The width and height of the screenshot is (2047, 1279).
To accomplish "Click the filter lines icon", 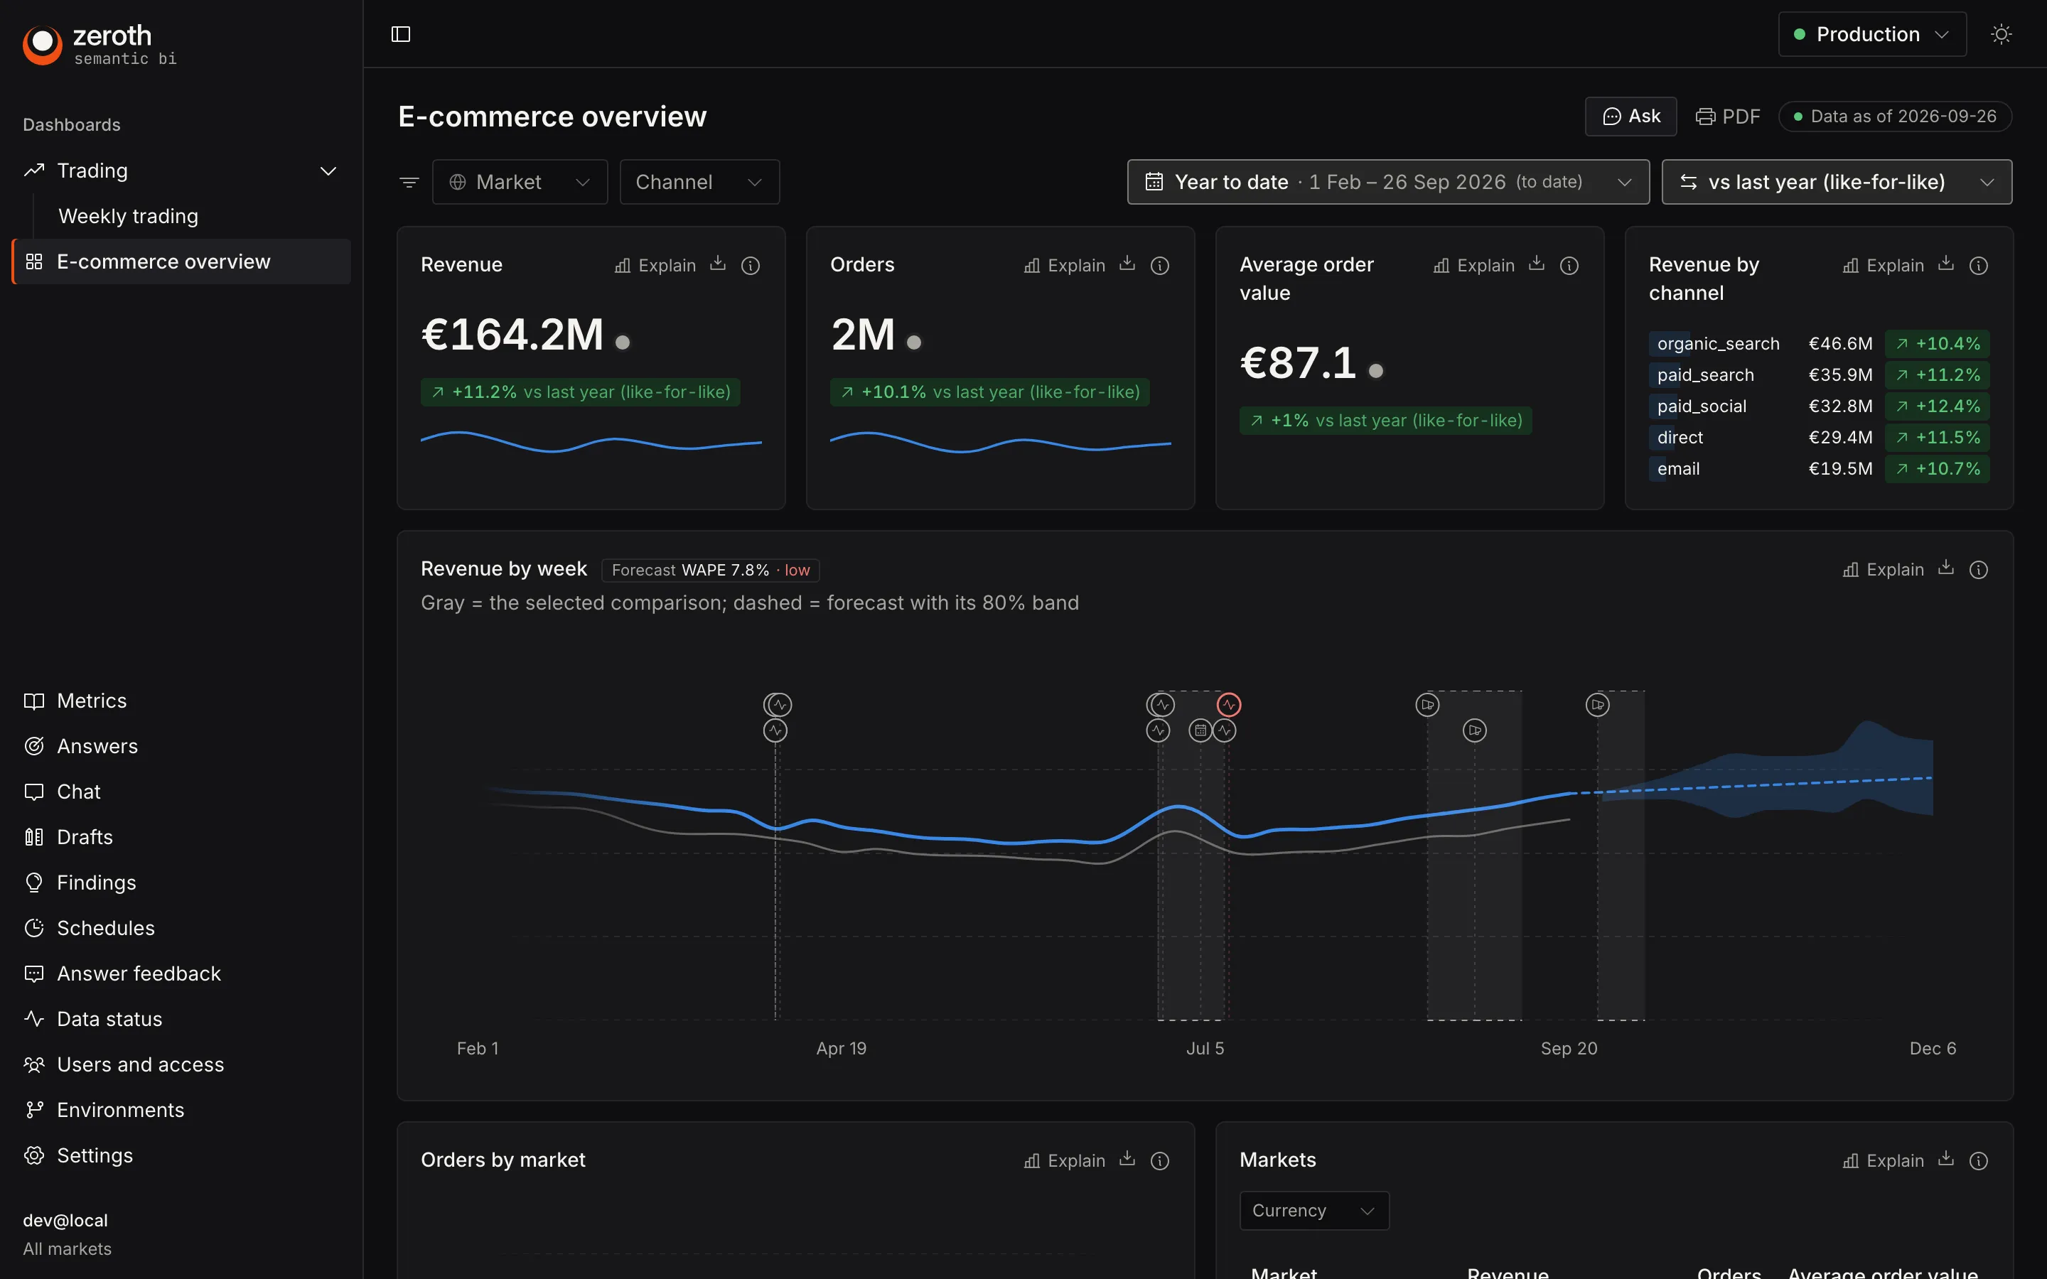I will click(x=409, y=182).
